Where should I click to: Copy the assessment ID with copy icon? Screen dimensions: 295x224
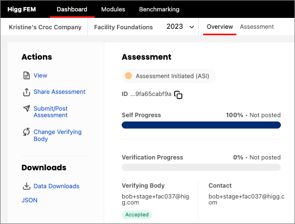pyautogui.click(x=178, y=94)
